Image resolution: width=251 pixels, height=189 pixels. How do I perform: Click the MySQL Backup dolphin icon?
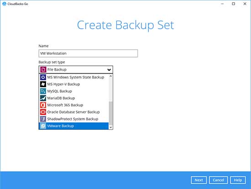(43, 91)
